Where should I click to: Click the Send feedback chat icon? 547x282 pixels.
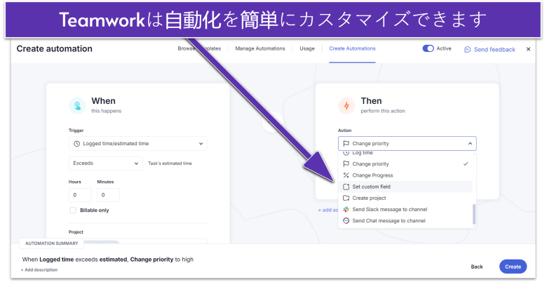click(468, 50)
